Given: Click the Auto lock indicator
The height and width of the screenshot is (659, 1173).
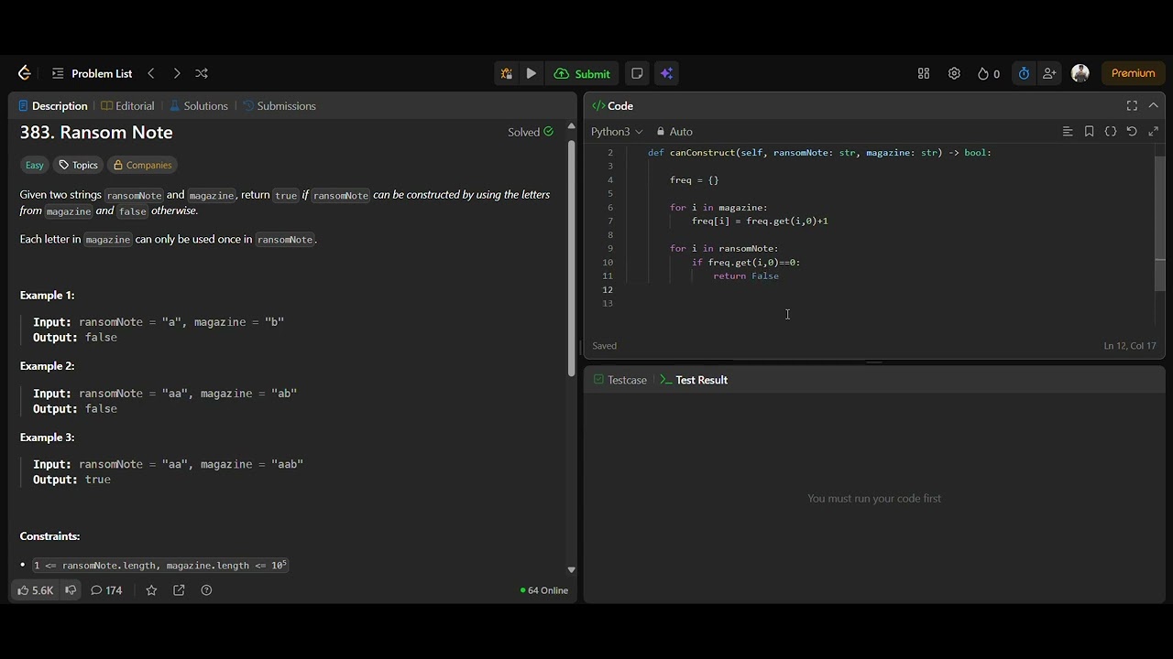Looking at the screenshot, I should pos(674,132).
